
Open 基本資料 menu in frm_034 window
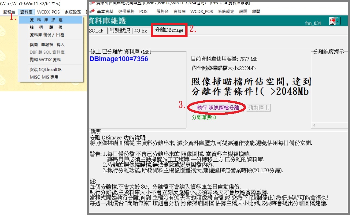point(105,11)
